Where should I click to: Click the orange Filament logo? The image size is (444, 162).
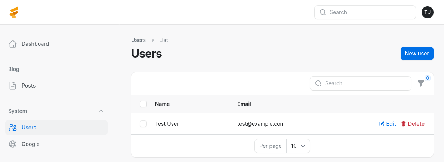[14, 12]
